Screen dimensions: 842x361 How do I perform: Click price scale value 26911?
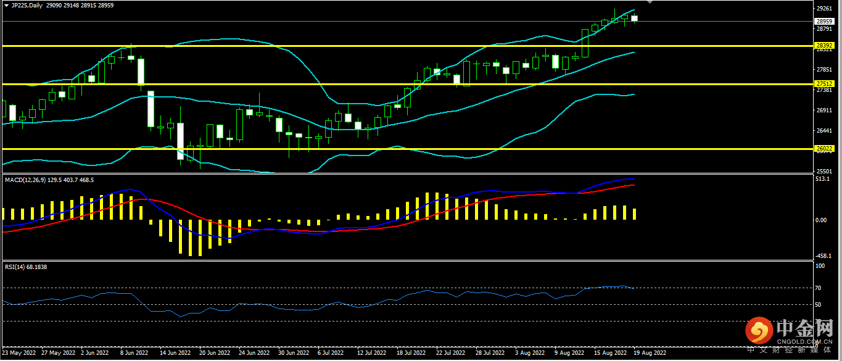(x=823, y=110)
